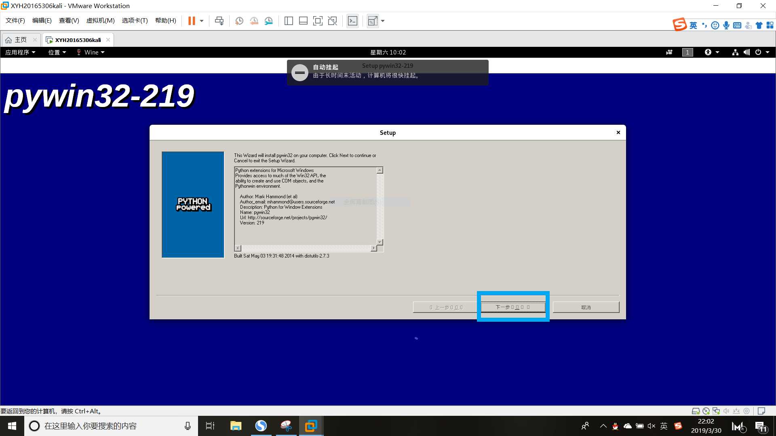The image size is (776, 436).
Task: Click the scroll down arrow in description box
Action: (380, 242)
